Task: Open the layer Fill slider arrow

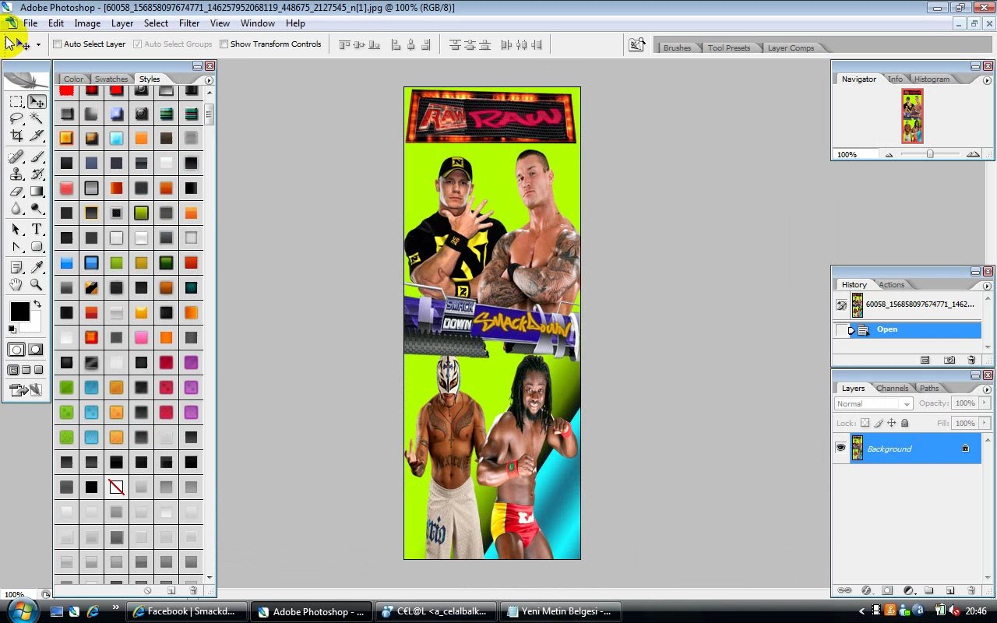Action: tap(985, 423)
